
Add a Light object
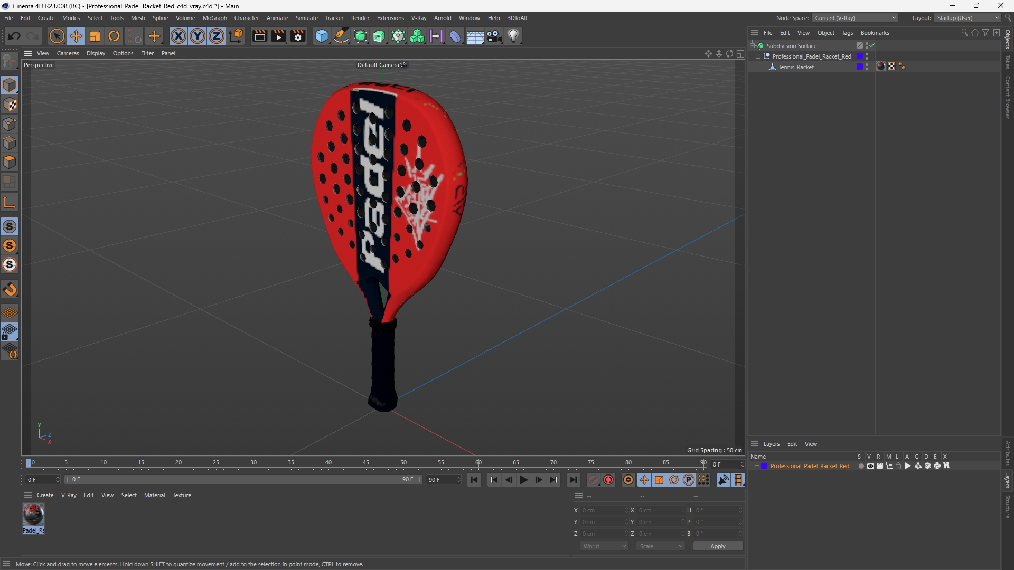[514, 36]
